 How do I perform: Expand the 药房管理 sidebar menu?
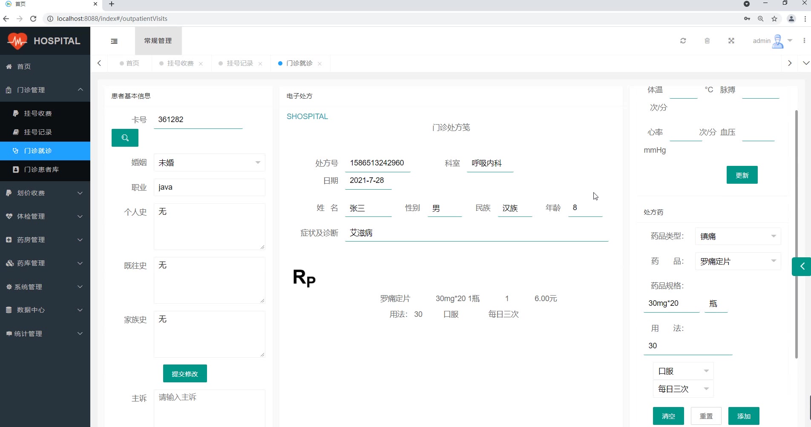point(45,240)
